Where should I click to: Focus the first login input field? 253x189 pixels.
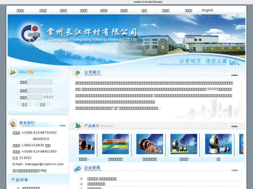click(40, 82)
